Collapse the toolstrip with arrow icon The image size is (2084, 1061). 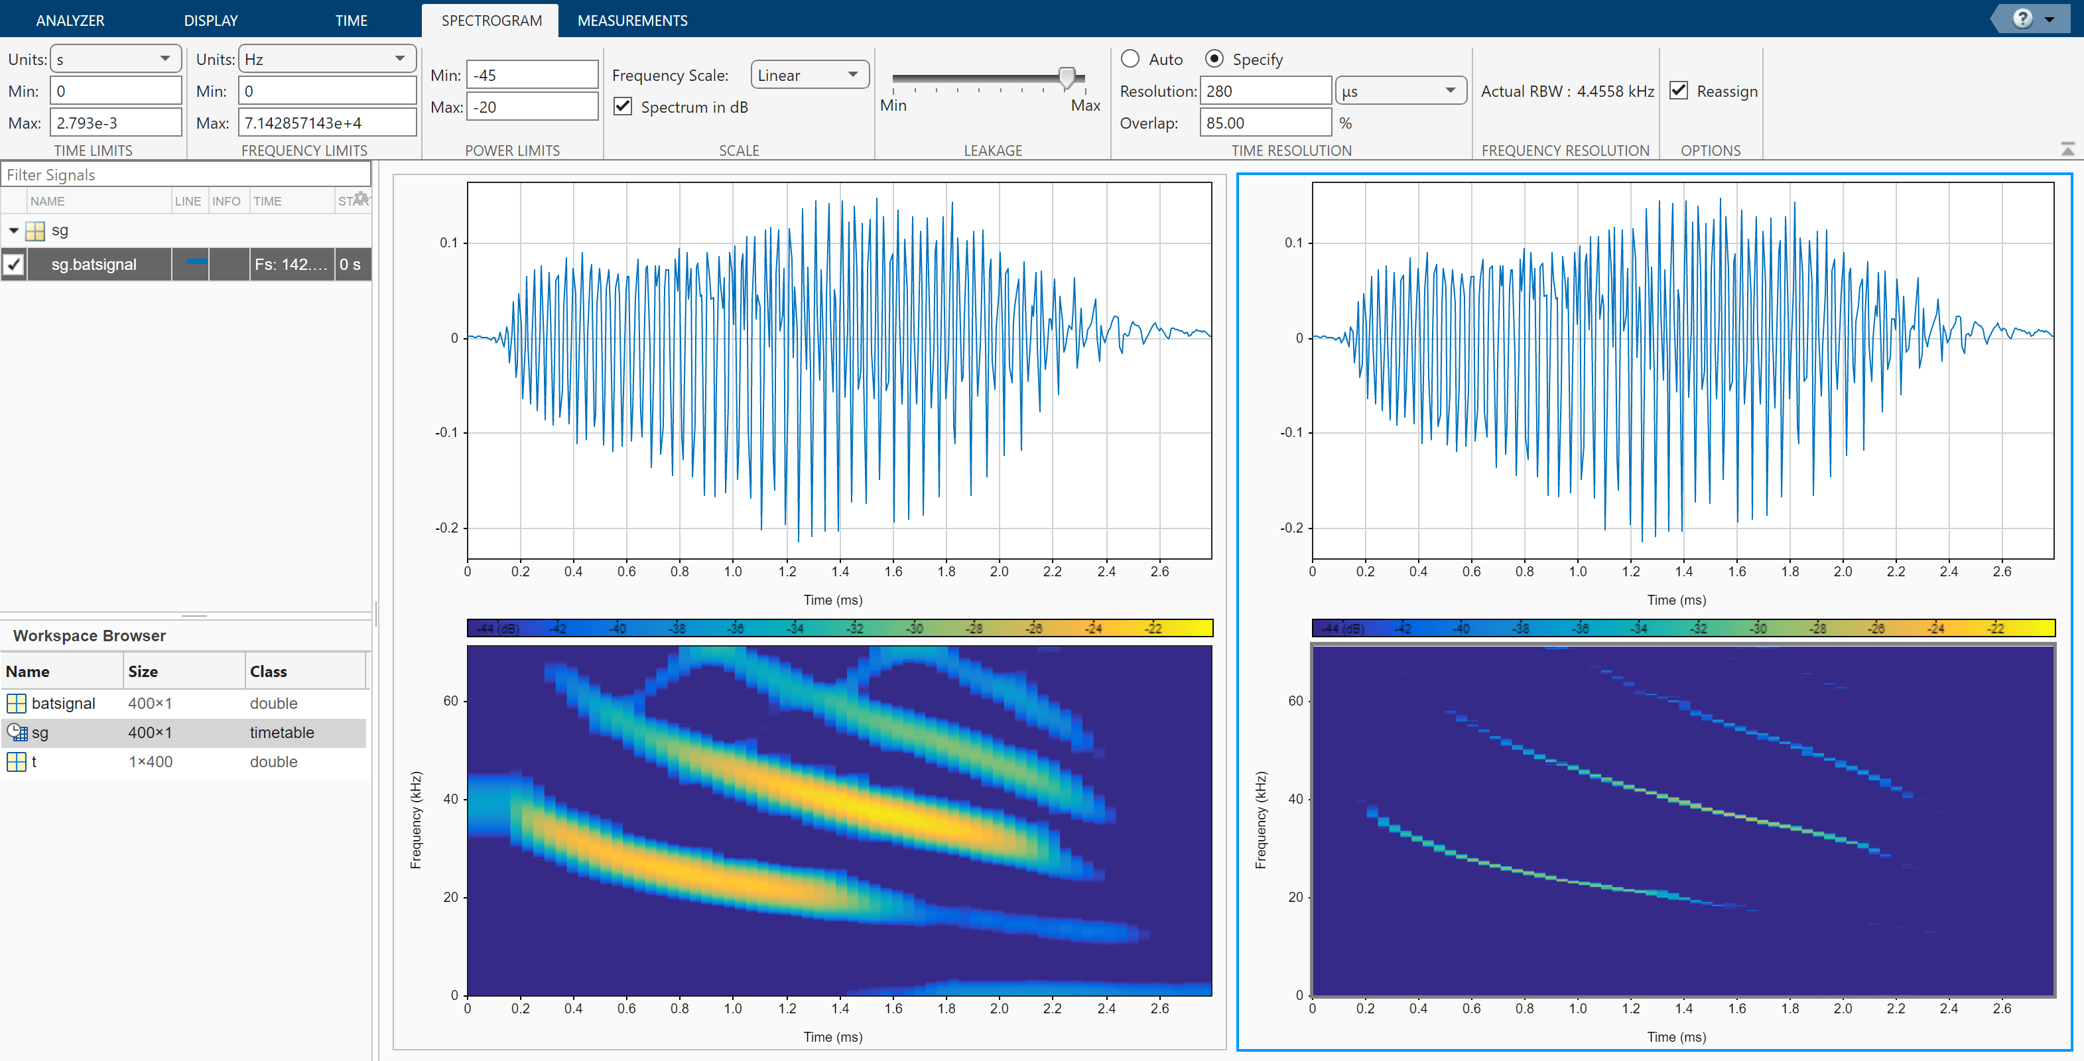(2067, 149)
